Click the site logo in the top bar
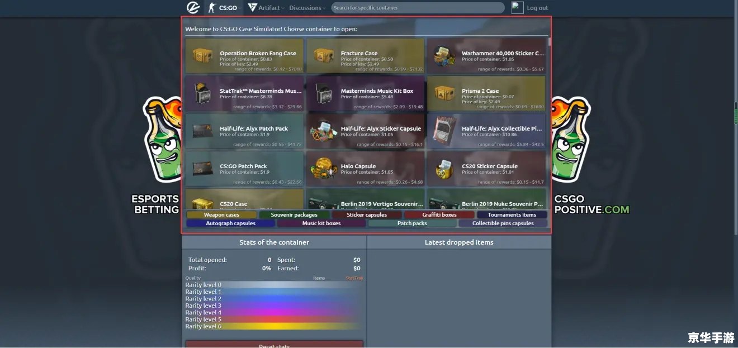 click(193, 7)
